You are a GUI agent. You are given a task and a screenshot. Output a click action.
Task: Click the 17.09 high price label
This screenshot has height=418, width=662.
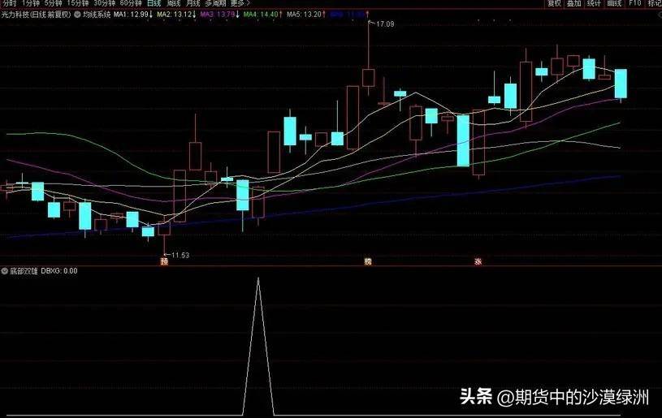[x=385, y=24]
